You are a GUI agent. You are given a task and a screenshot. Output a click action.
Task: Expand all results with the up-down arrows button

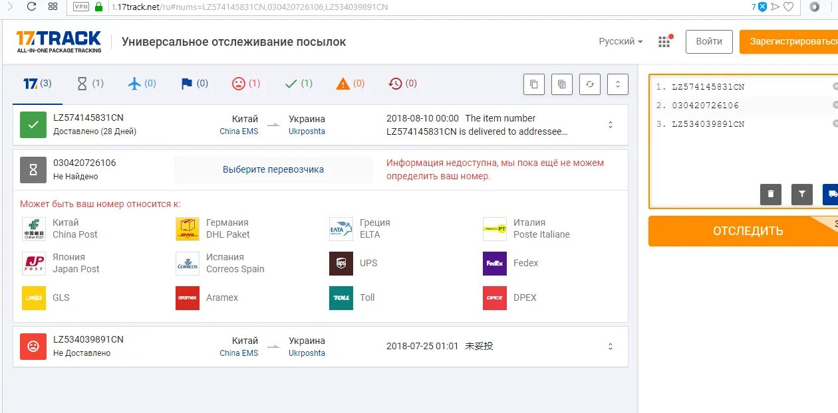618,84
